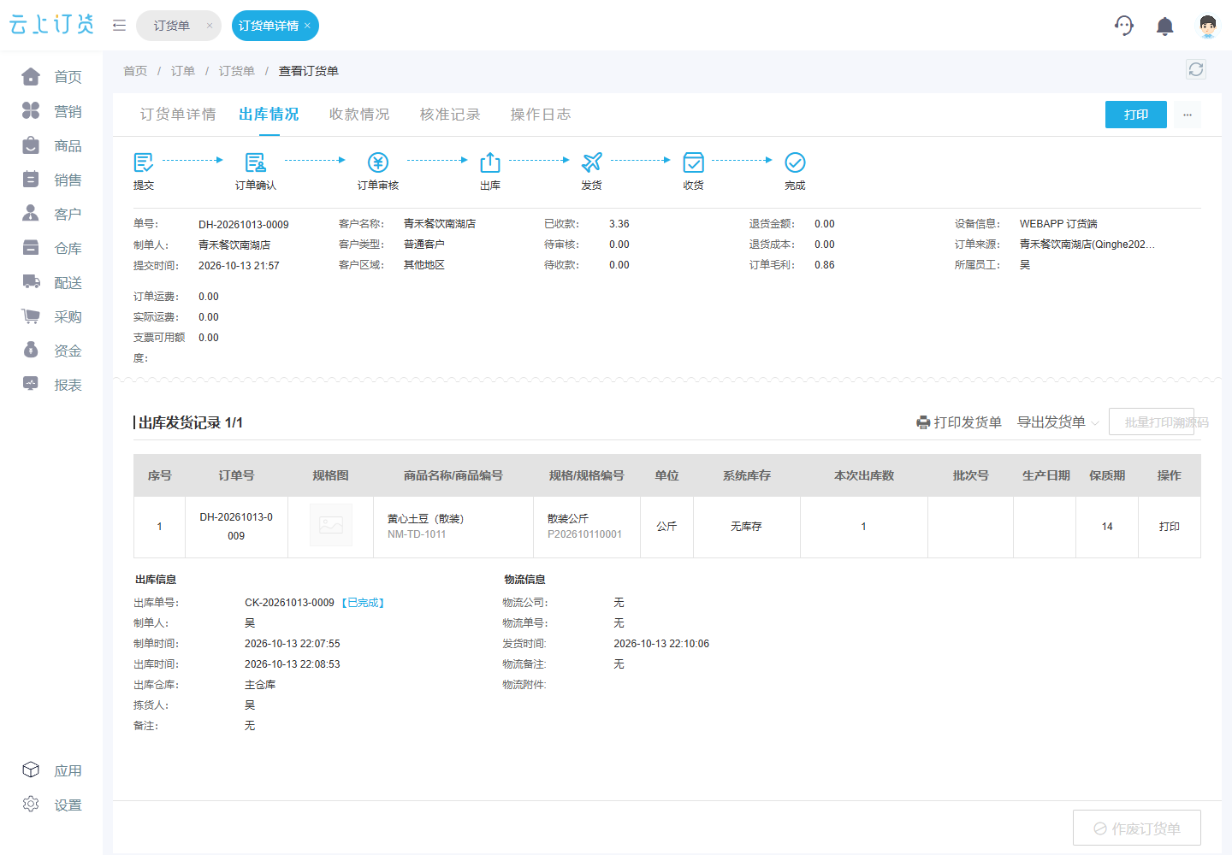This screenshot has height=855, width=1232.
Task: Switch to 核准记录 tab
Action: (x=450, y=115)
